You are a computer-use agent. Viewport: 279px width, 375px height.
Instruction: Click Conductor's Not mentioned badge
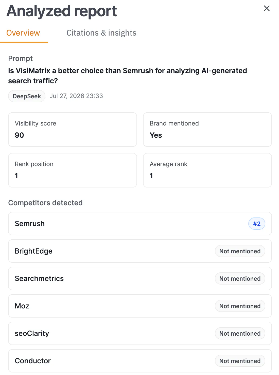[240, 361]
